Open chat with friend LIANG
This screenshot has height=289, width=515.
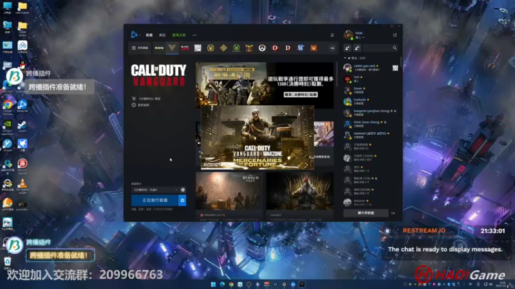[371, 68]
